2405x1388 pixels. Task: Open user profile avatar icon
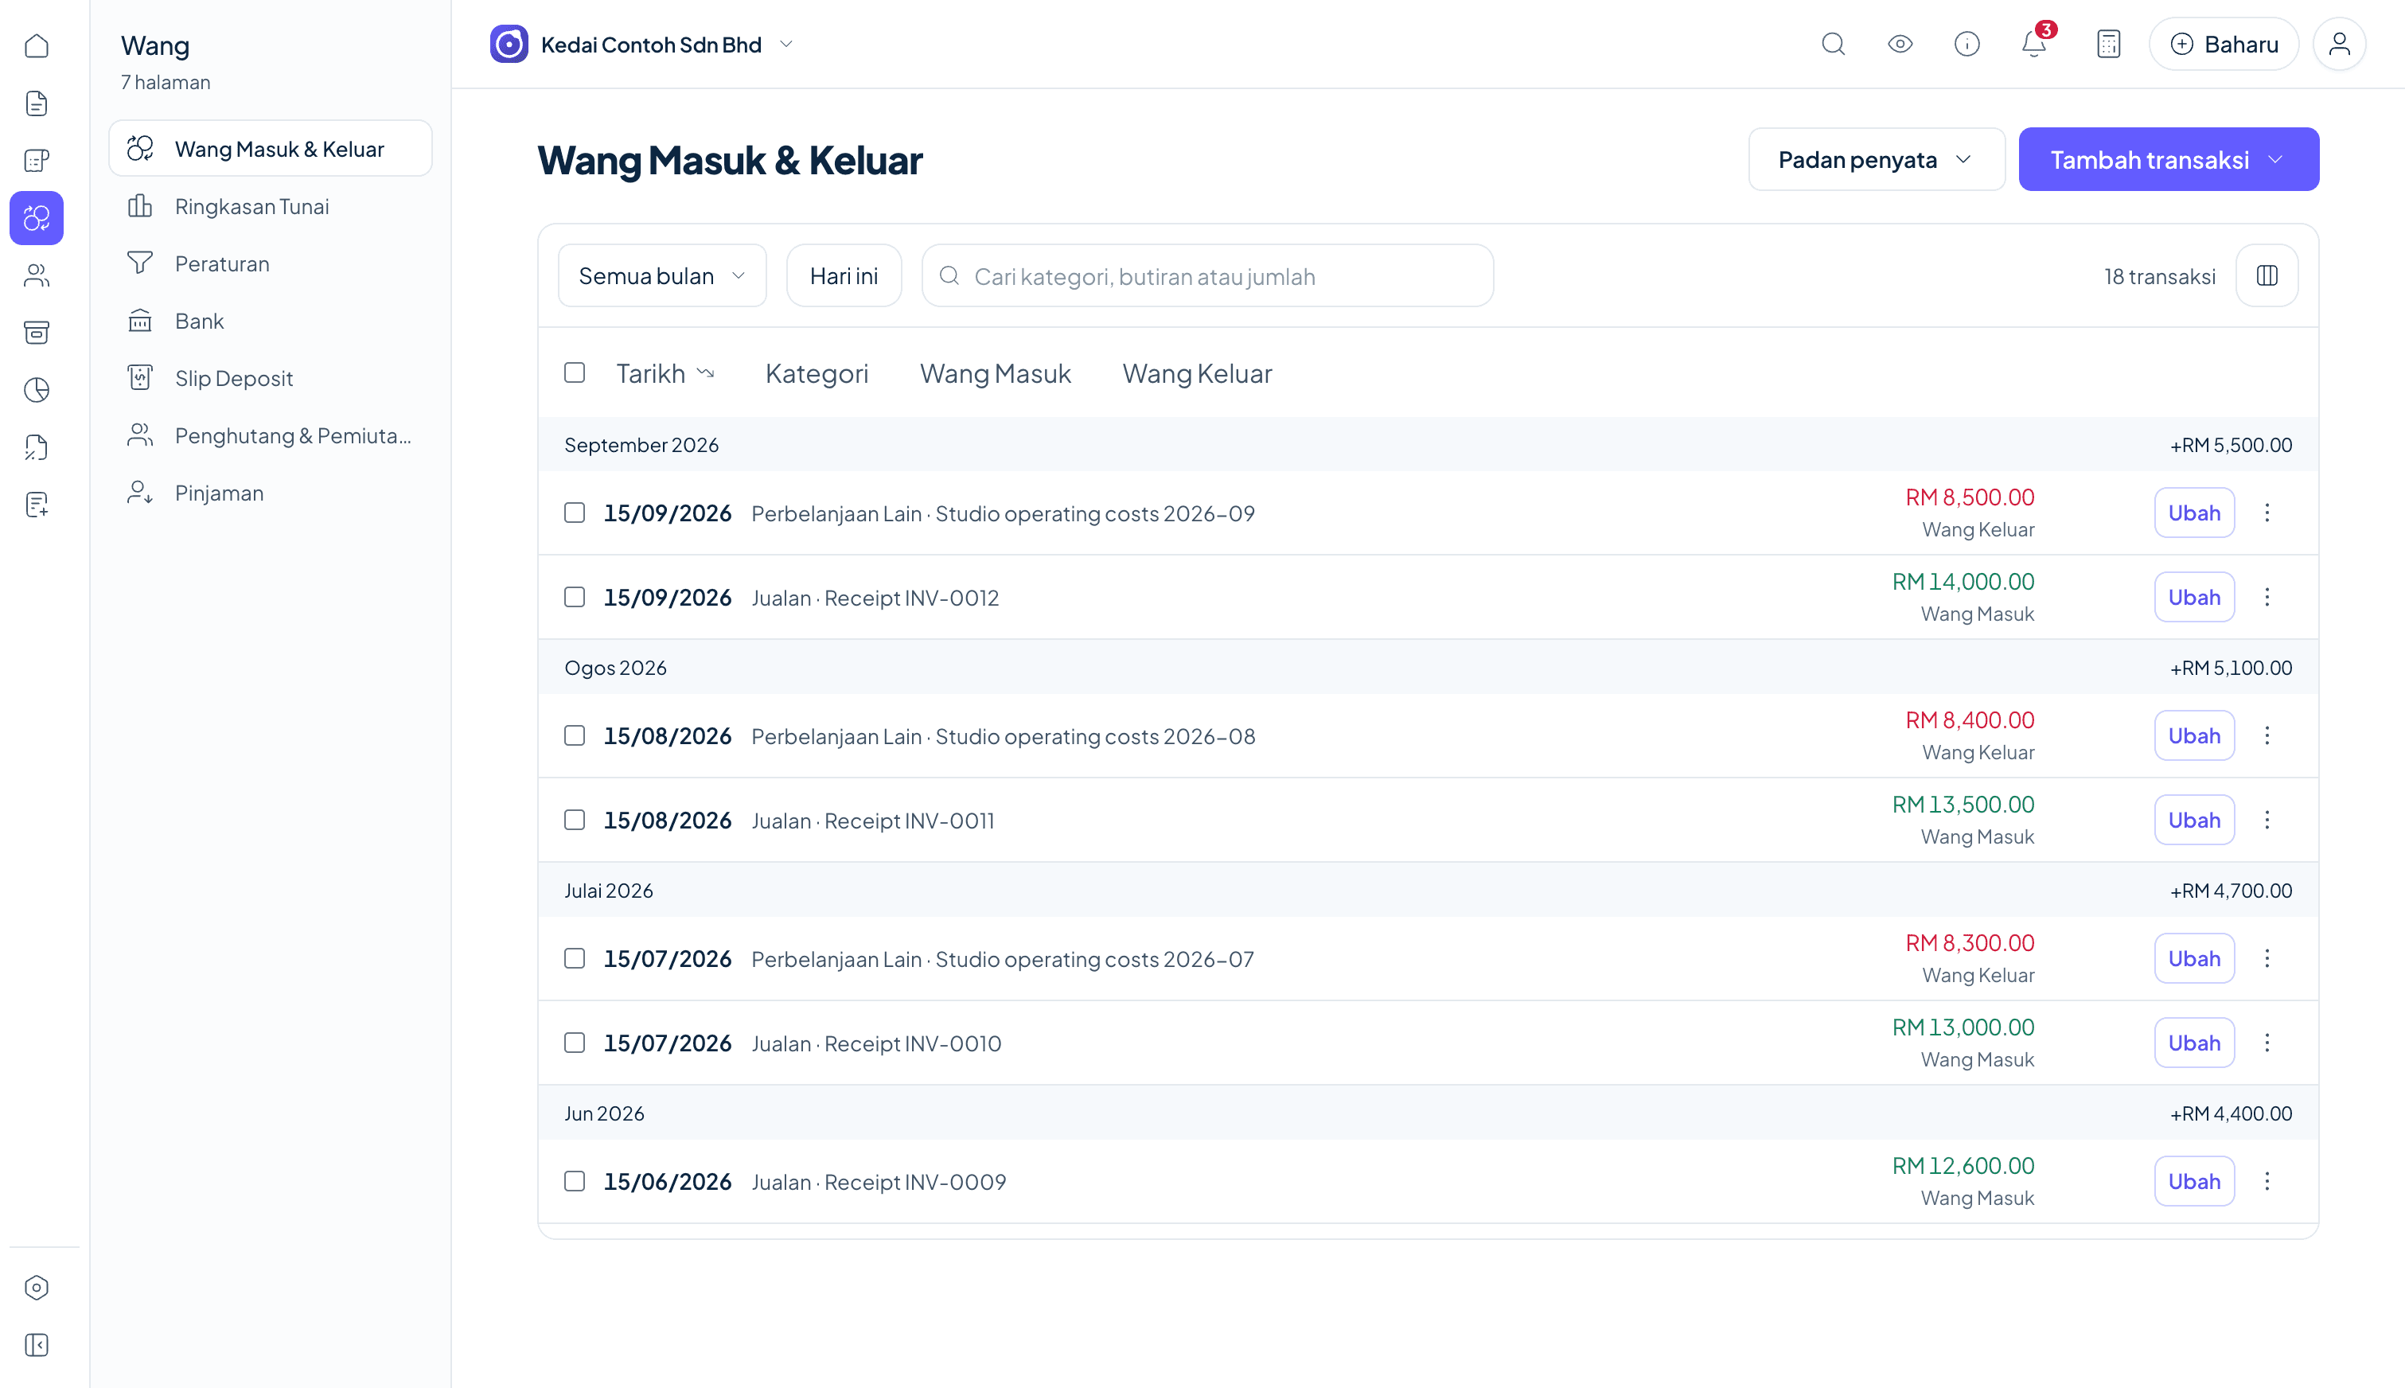2339,44
